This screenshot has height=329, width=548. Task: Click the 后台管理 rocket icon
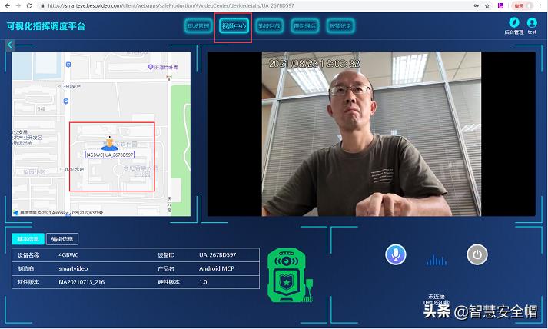coord(513,23)
